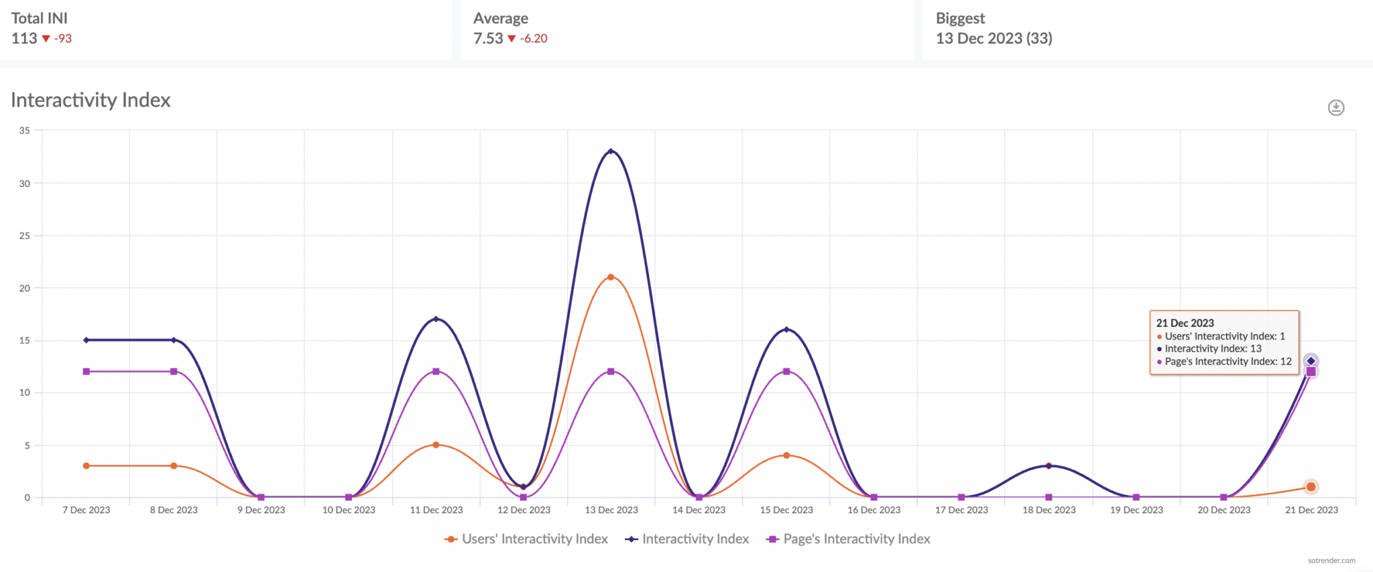Click the purple dot inside the tooltip
This screenshot has width=1373, height=572.
click(x=1159, y=362)
